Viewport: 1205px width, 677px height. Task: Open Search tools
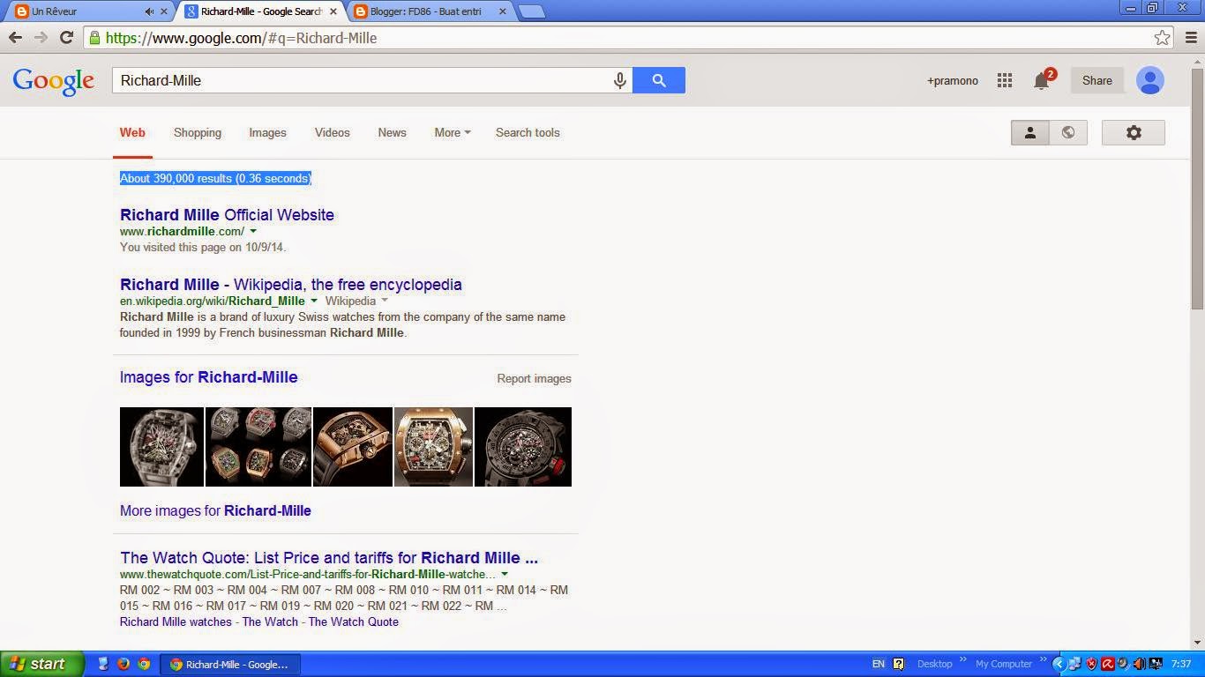[528, 132]
